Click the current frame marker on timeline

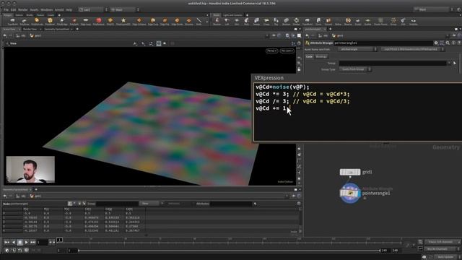pos(59,240)
